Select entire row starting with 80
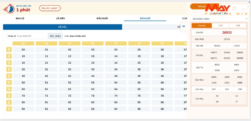Viewport: 251px width, 121px height. 9,102
